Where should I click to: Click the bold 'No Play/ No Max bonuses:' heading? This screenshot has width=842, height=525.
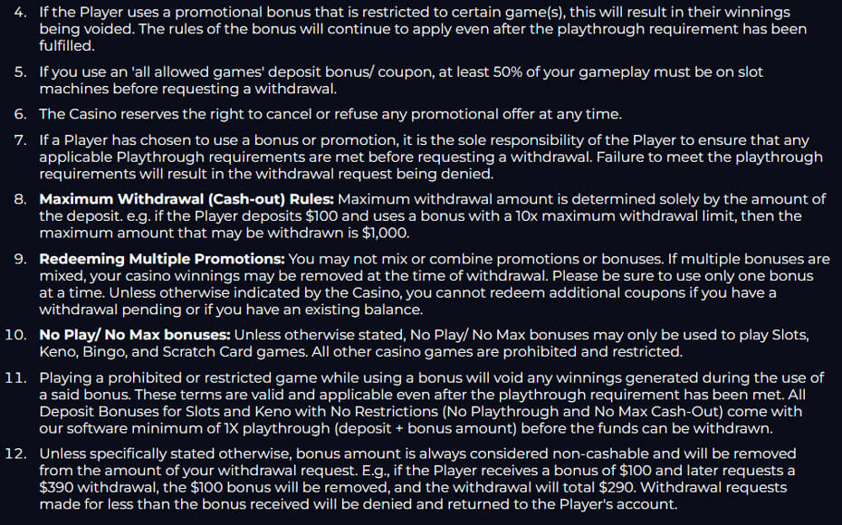(x=135, y=335)
